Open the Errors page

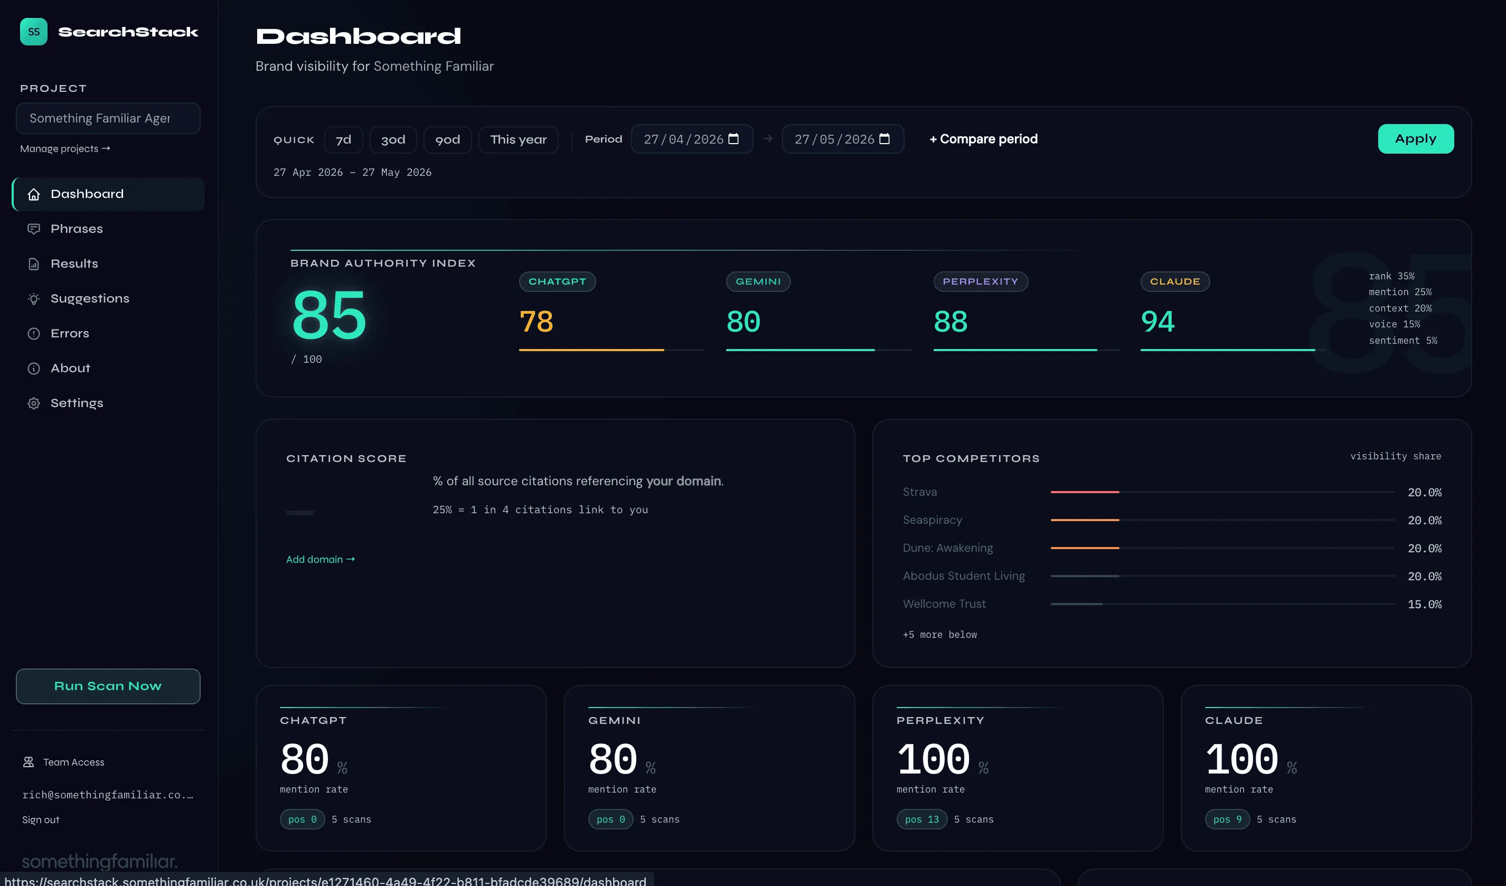(x=108, y=333)
